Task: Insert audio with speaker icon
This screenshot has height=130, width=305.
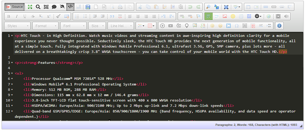Action: coord(286,17)
